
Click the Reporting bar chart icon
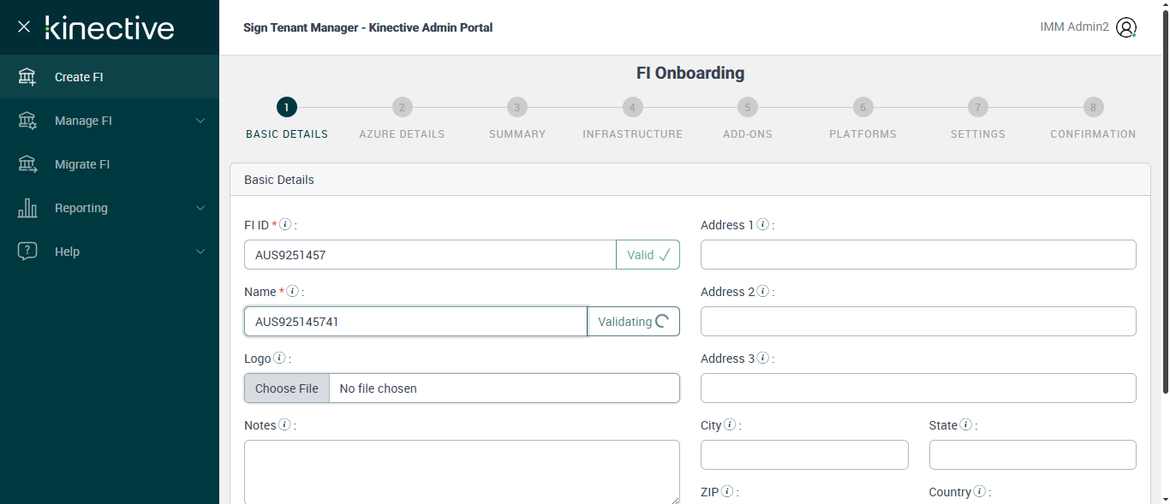click(x=27, y=208)
